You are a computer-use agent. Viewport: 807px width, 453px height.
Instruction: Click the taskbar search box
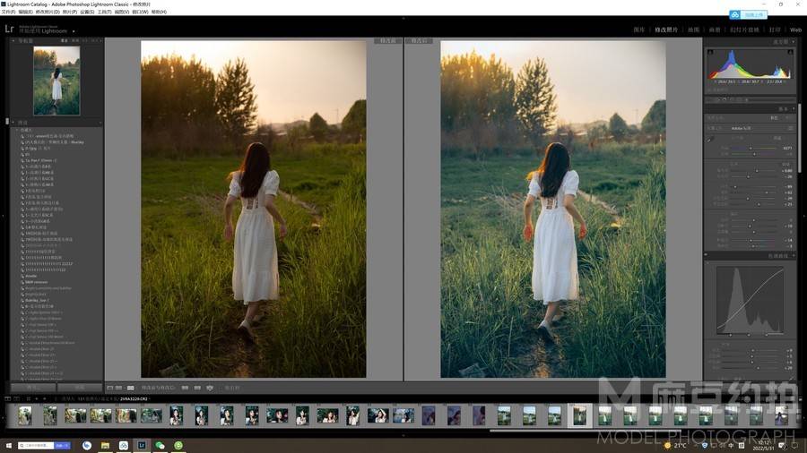[x=43, y=445]
